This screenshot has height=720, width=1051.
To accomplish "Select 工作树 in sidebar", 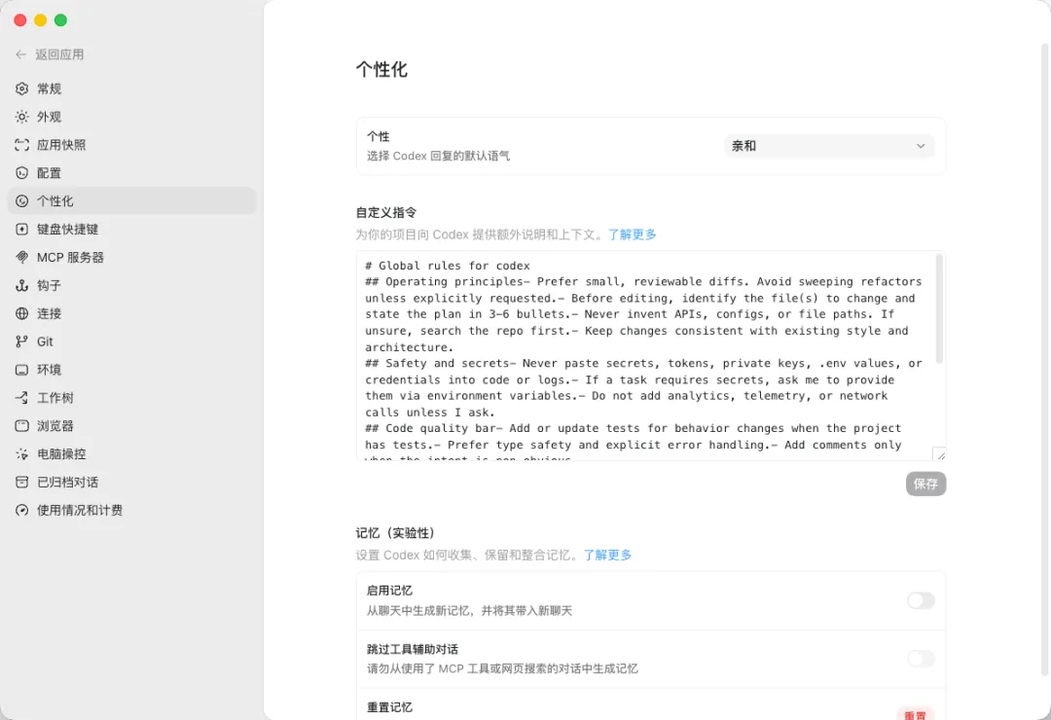I will click(131, 398).
